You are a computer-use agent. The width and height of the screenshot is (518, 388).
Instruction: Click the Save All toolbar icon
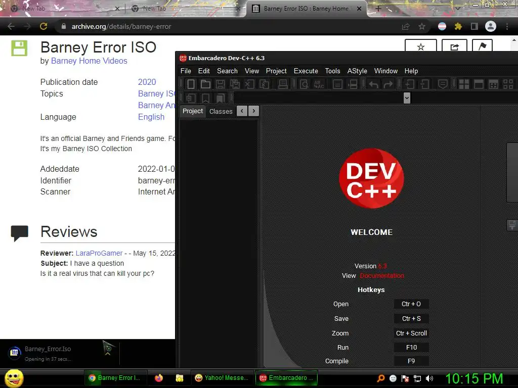(x=235, y=84)
